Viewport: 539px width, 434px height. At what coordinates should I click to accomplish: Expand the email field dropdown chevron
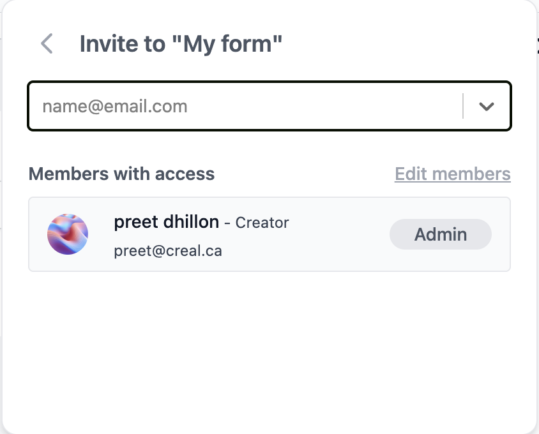[x=487, y=107]
